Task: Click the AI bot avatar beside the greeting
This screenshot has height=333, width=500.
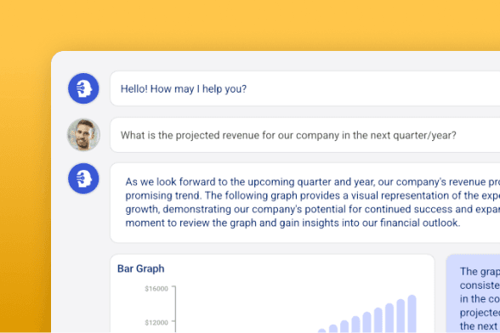Action: pos(83,88)
